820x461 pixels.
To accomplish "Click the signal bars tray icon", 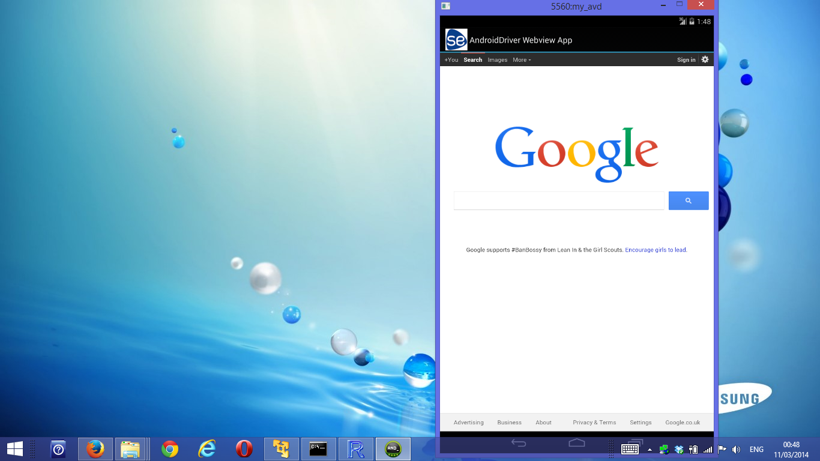I will pos(708,449).
